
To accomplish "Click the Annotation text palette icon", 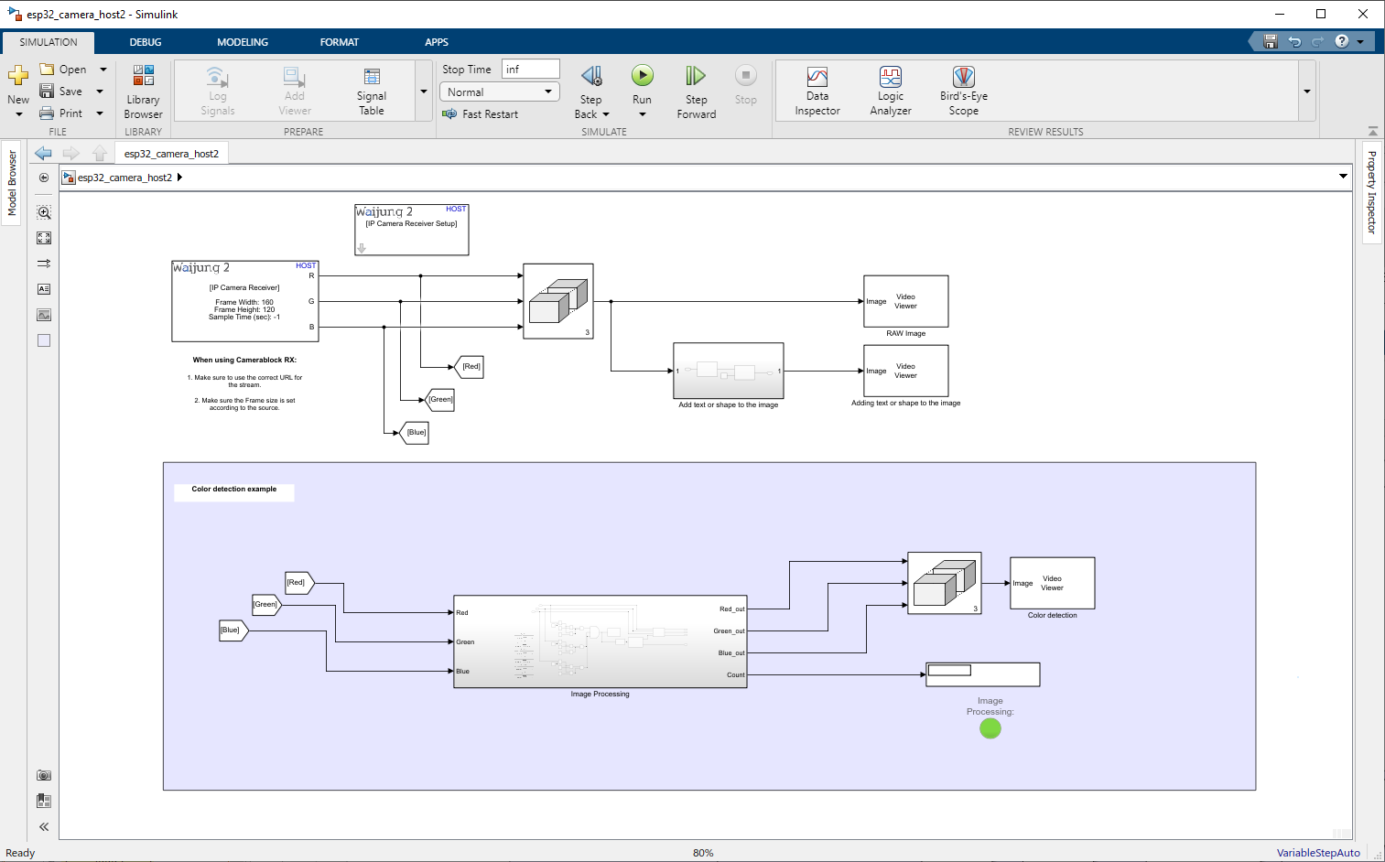I will click(x=44, y=289).
